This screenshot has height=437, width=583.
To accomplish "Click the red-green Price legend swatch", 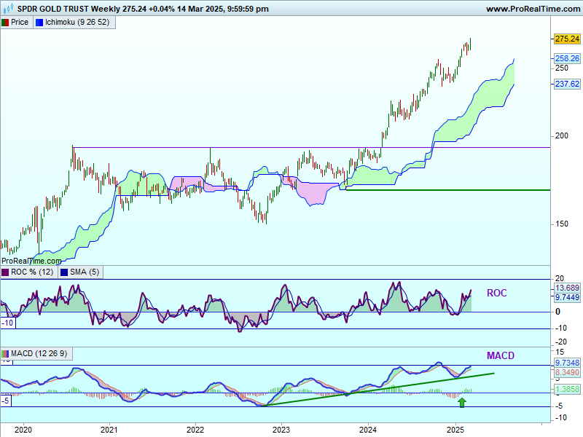I will 6,23.
